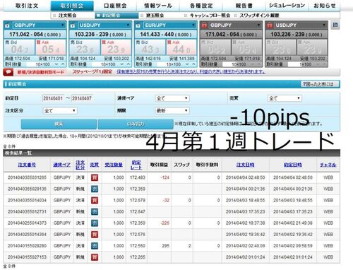Open the 情報ツール main menu tab

point(158,6)
